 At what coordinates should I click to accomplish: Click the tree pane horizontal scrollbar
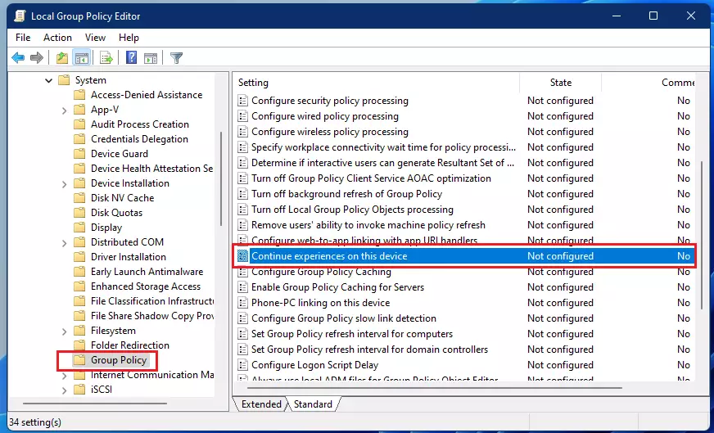pos(95,403)
